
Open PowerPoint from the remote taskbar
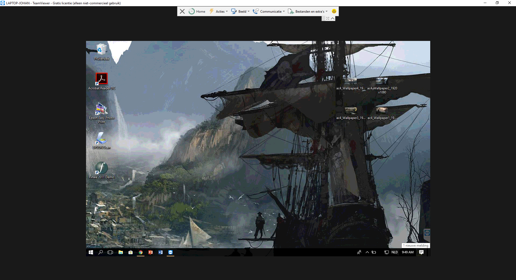(151, 252)
